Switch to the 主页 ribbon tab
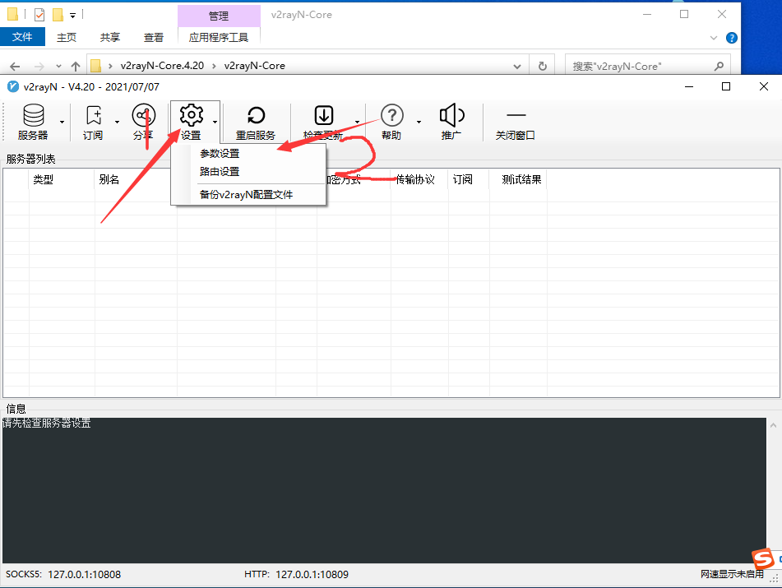Screen dimensions: 782x588 pyautogui.click(x=67, y=37)
